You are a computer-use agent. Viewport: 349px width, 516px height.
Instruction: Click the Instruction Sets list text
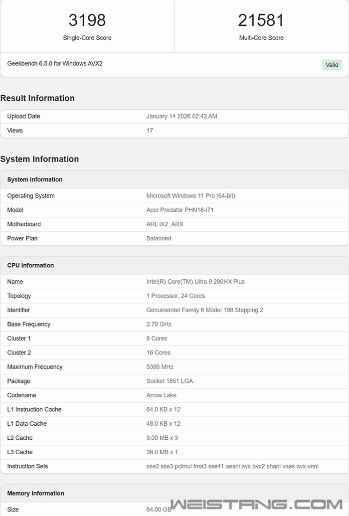(x=232, y=466)
